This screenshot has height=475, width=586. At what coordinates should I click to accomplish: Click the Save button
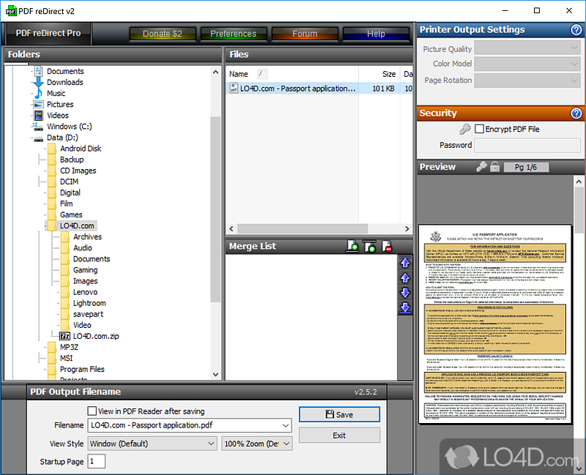[339, 414]
